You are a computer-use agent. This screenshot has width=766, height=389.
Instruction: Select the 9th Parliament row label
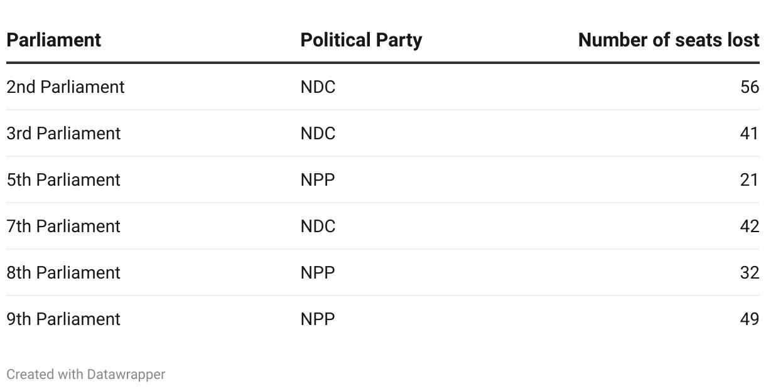(x=63, y=319)
